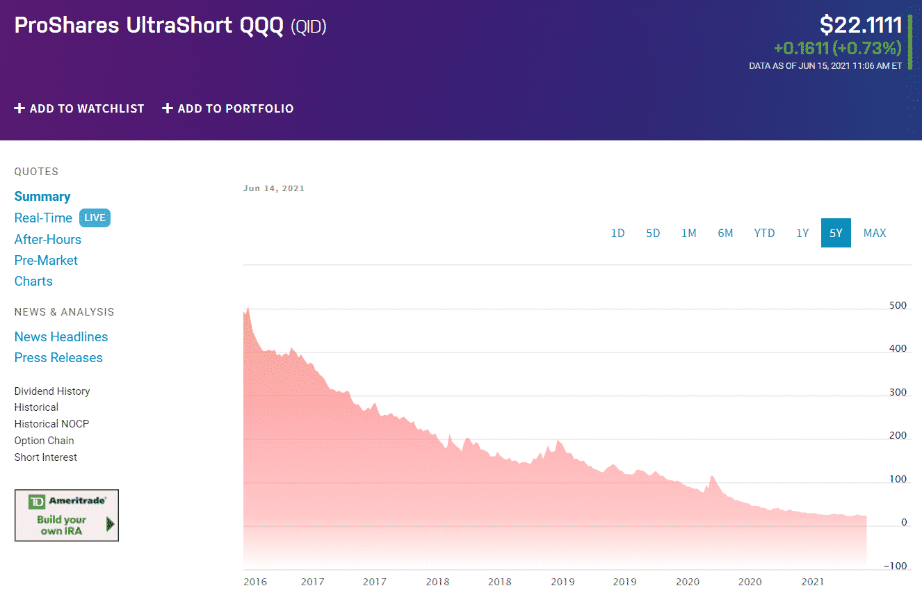Open the Option Chain page
This screenshot has width=922, height=595.
44,441
